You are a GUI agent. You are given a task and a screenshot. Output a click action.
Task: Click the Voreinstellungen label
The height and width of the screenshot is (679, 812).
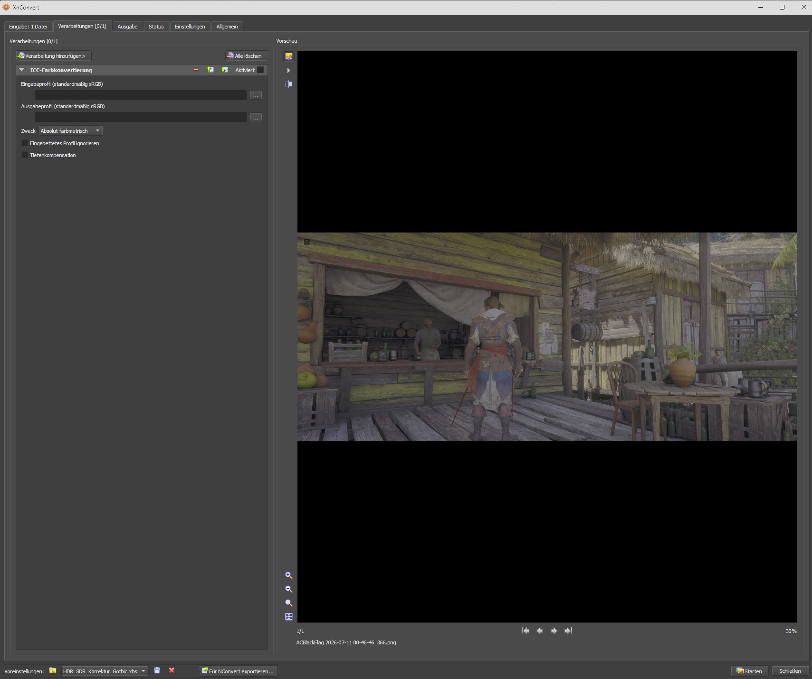coord(24,671)
